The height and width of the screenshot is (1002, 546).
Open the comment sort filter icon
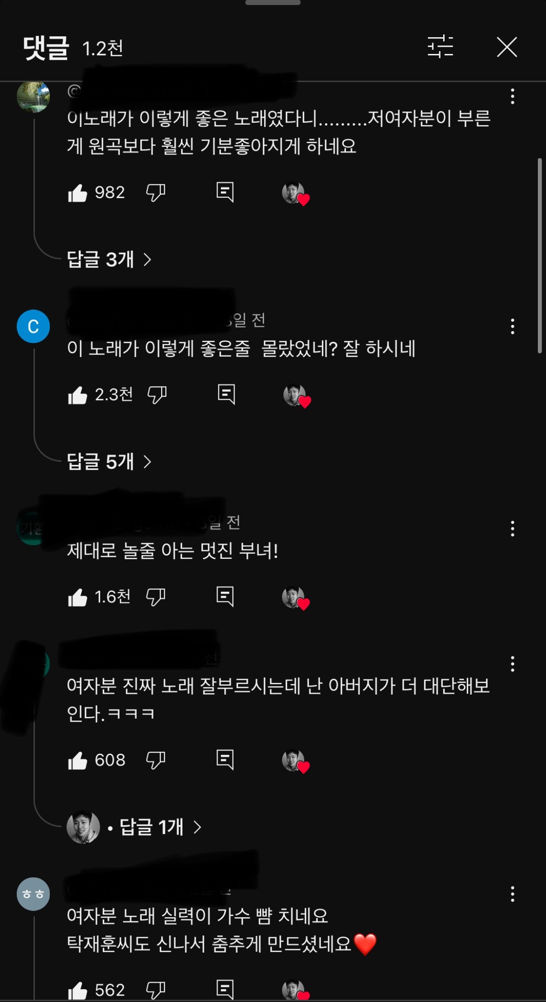pos(440,47)
